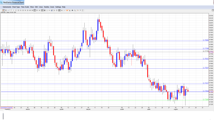Screen dimensions: 214x120
Task: Select the bar (OHLC) chart type icon
Action: [x=6, y=10]
